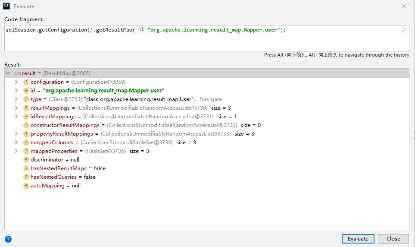Click the watch glasses icon beside result
Viewport: 415px width, 247px height.
point(18,73)
